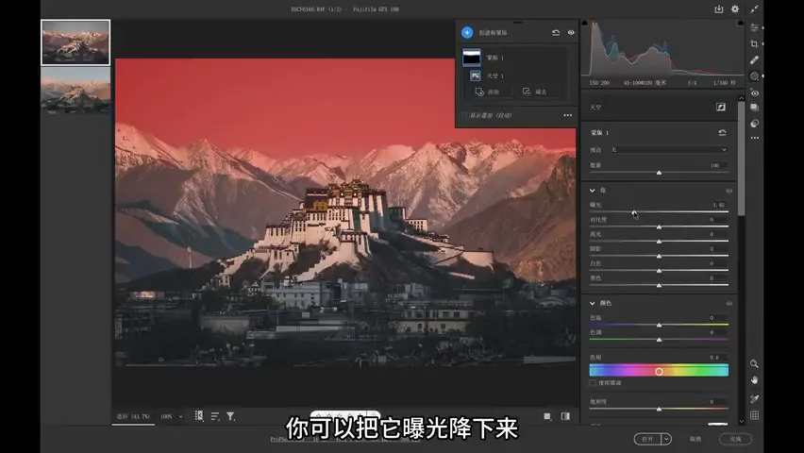Toggle the grid overlay icon
Viewport: 804px width, 453px height.
754,415
